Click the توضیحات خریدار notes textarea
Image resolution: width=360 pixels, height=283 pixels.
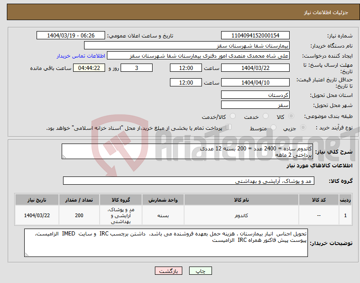click(x=166, y=243)
